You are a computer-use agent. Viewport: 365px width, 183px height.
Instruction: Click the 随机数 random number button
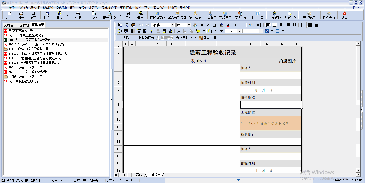(x=125, y=38)
